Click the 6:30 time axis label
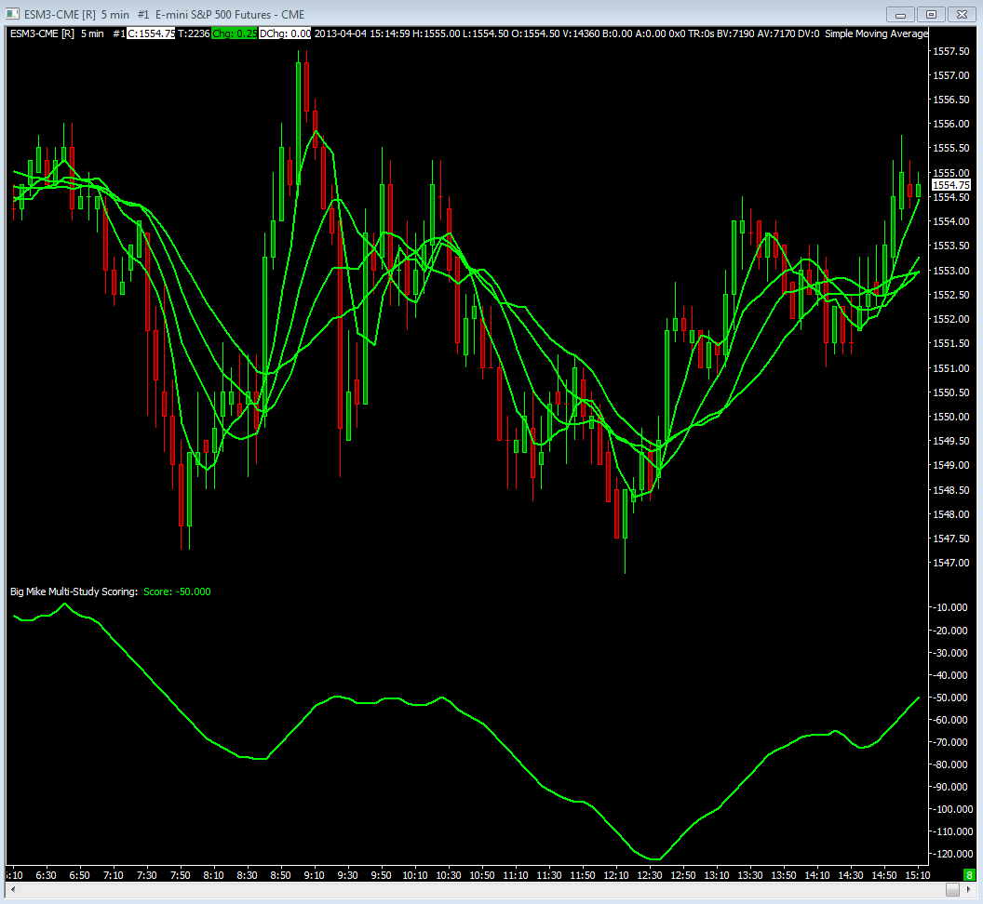The width and height of the screenshot is (983, 904). (x=46, y=875)
